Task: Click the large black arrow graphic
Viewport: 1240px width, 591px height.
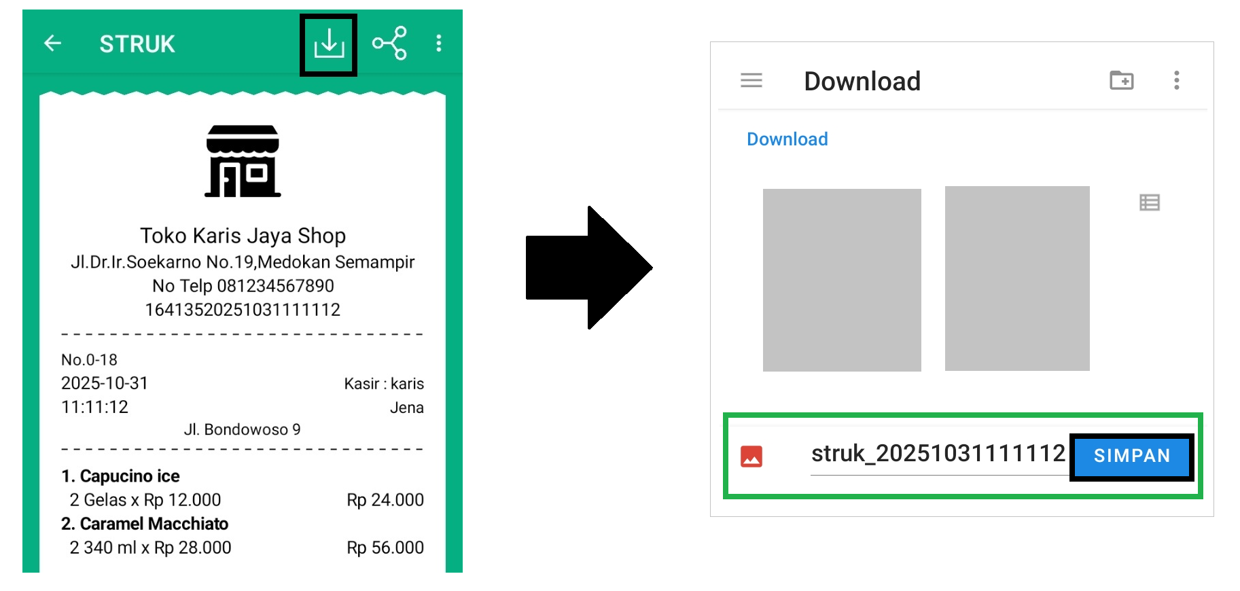Action: point(588,268)
